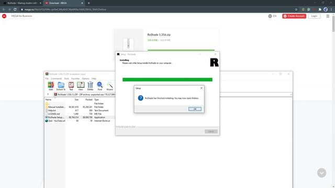Image resolution: width=335 pixels, height=188 pixels.
Task: Bookmark this page with the star icon
Action: [296, 9]
